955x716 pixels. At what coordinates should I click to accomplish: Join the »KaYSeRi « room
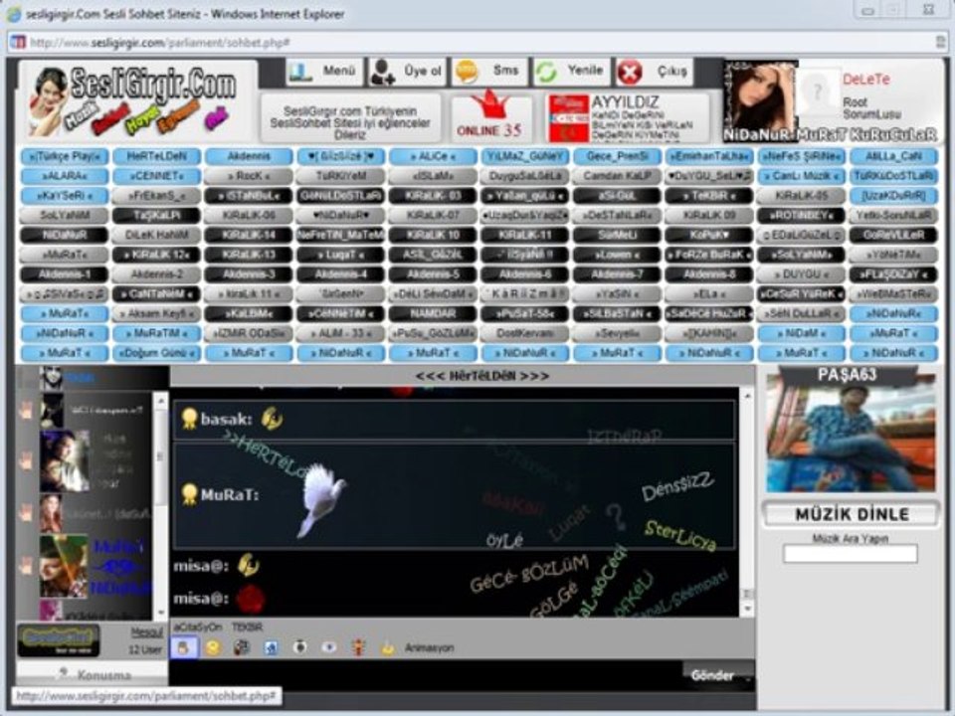[65, 196]
